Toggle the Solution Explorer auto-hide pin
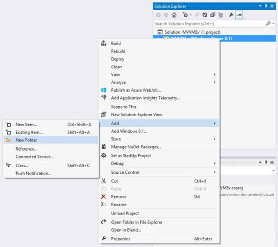This screenshot has width=278, height=247. (x=266, y=6)
